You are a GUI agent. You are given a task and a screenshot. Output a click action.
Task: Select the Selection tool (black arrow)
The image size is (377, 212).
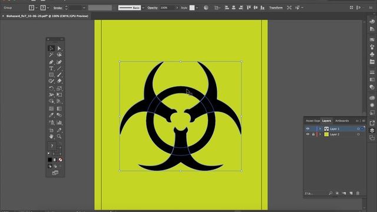pos(51,48)
